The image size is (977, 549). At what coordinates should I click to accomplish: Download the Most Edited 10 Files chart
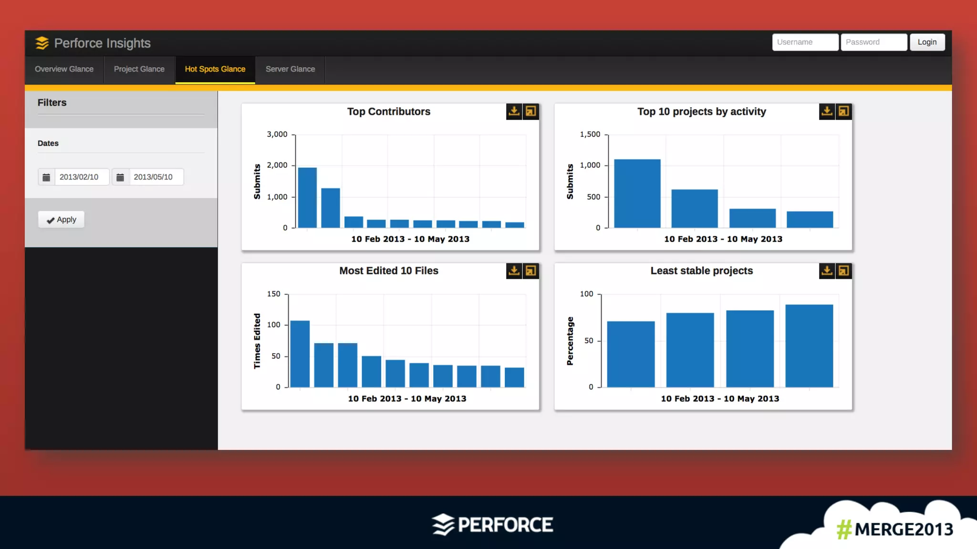click(x=514, y=271)
